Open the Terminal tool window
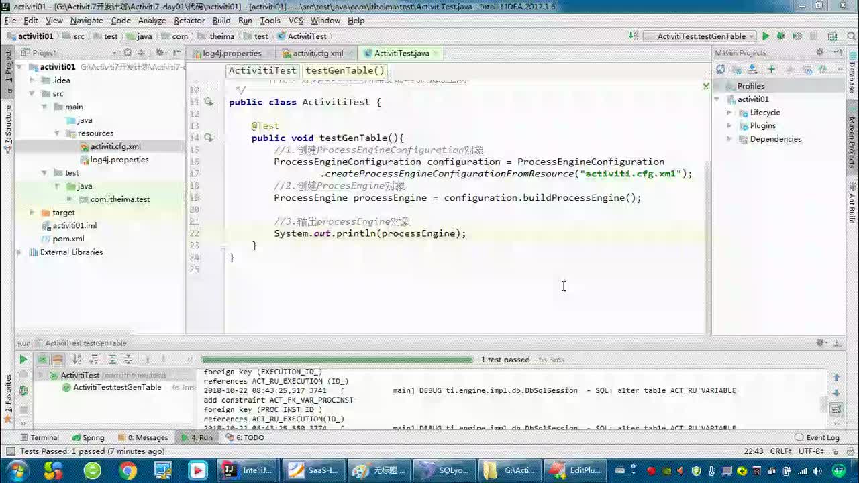 pos(39,437)
